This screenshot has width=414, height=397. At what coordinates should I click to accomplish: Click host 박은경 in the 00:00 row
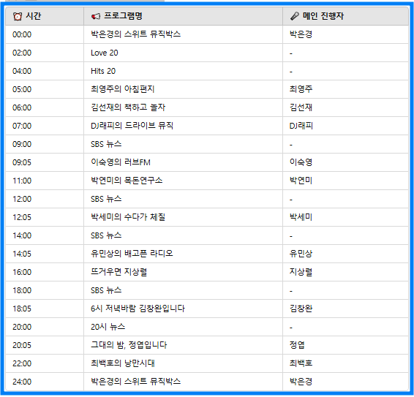point(301,34)
